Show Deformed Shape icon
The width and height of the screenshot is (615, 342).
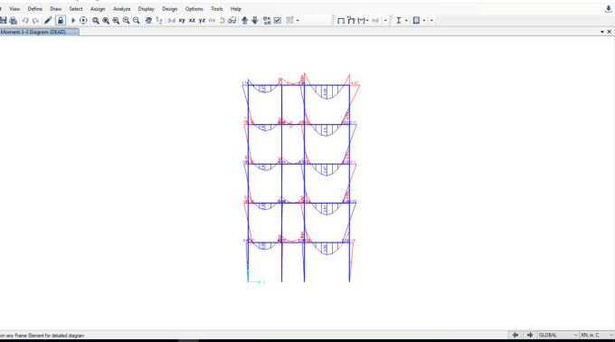(x=351, y=21)
